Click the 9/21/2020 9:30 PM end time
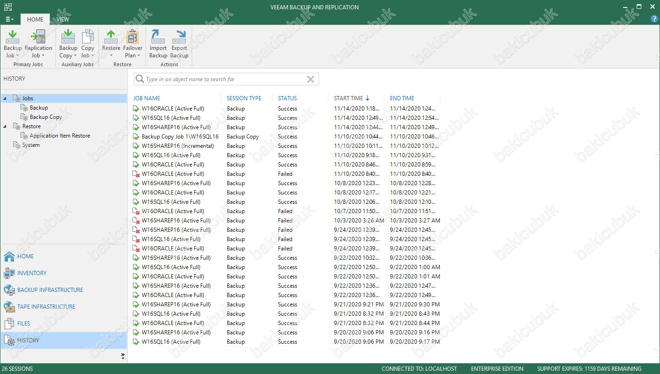Screen dimensions: 660x374 415,305
